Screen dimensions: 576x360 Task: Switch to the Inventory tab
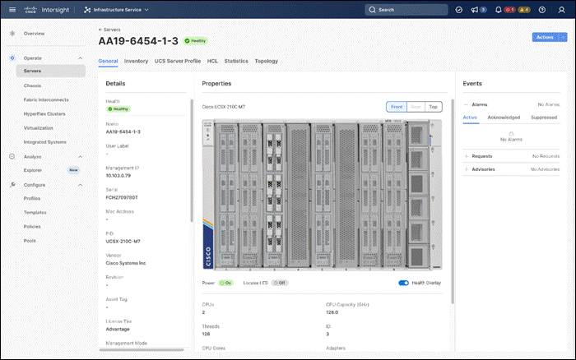coord(136,62)
